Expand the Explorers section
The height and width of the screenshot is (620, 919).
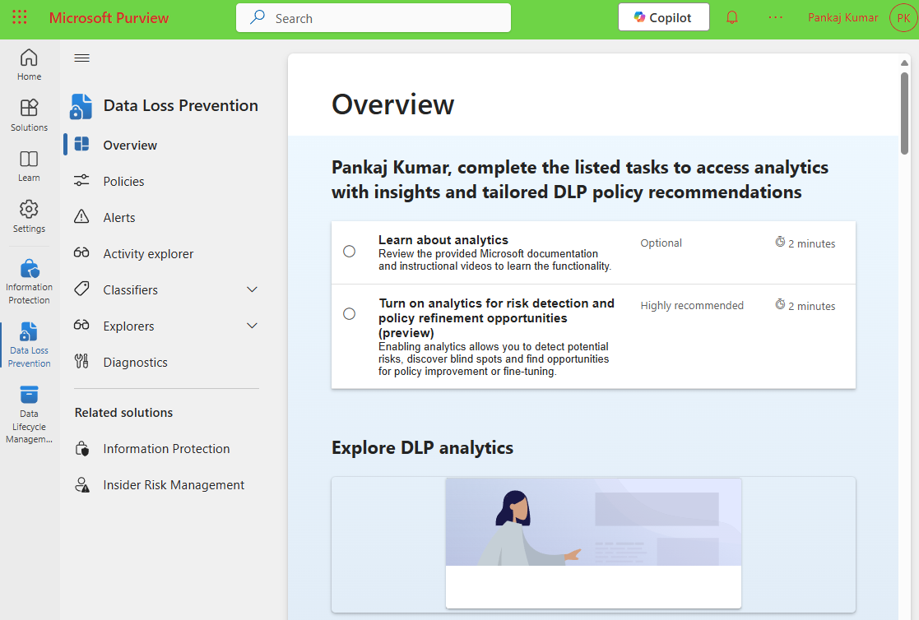pyautogui.click(x=252, y=326)
